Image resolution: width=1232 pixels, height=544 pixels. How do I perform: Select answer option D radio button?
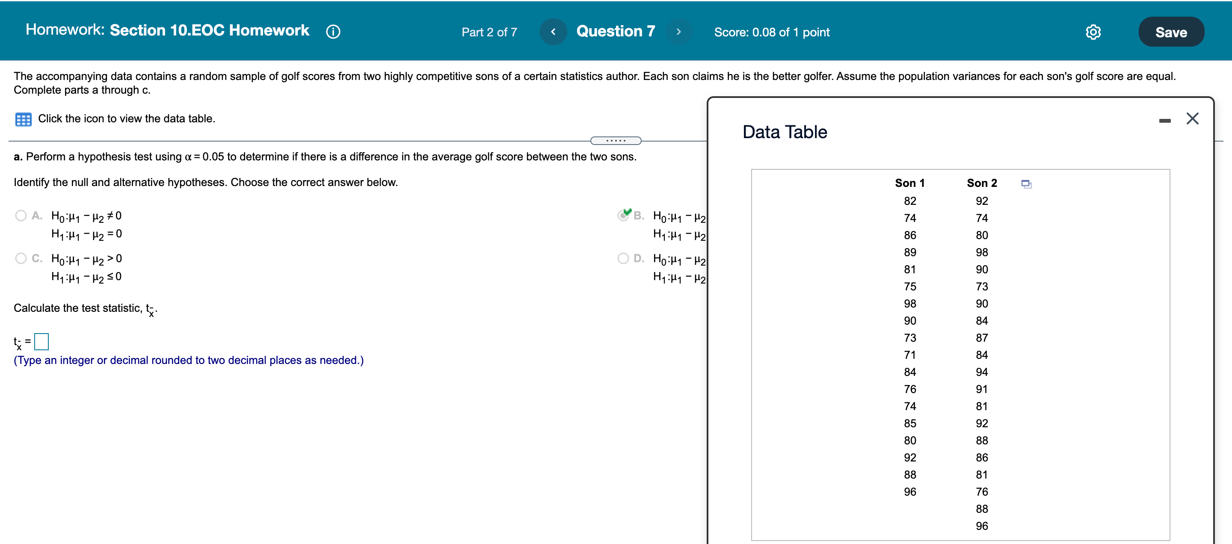coord(623,259)
